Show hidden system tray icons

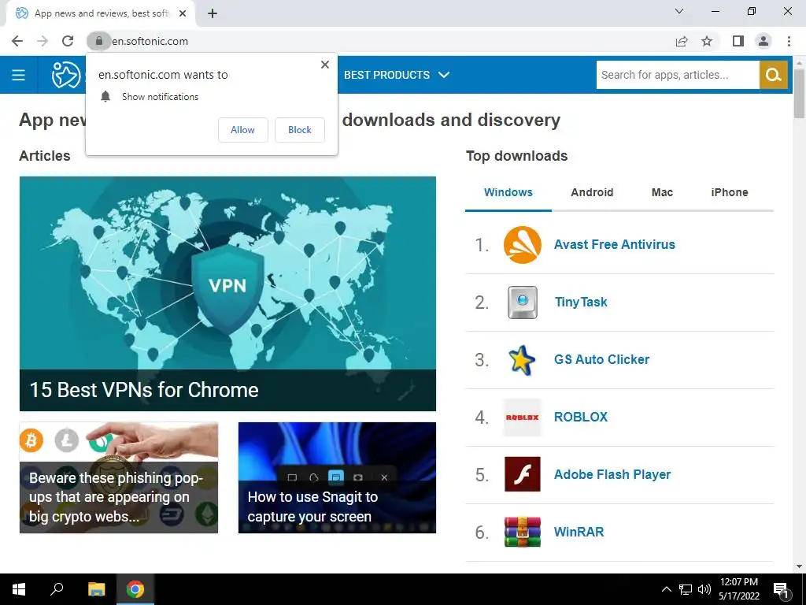pos(666,589)
